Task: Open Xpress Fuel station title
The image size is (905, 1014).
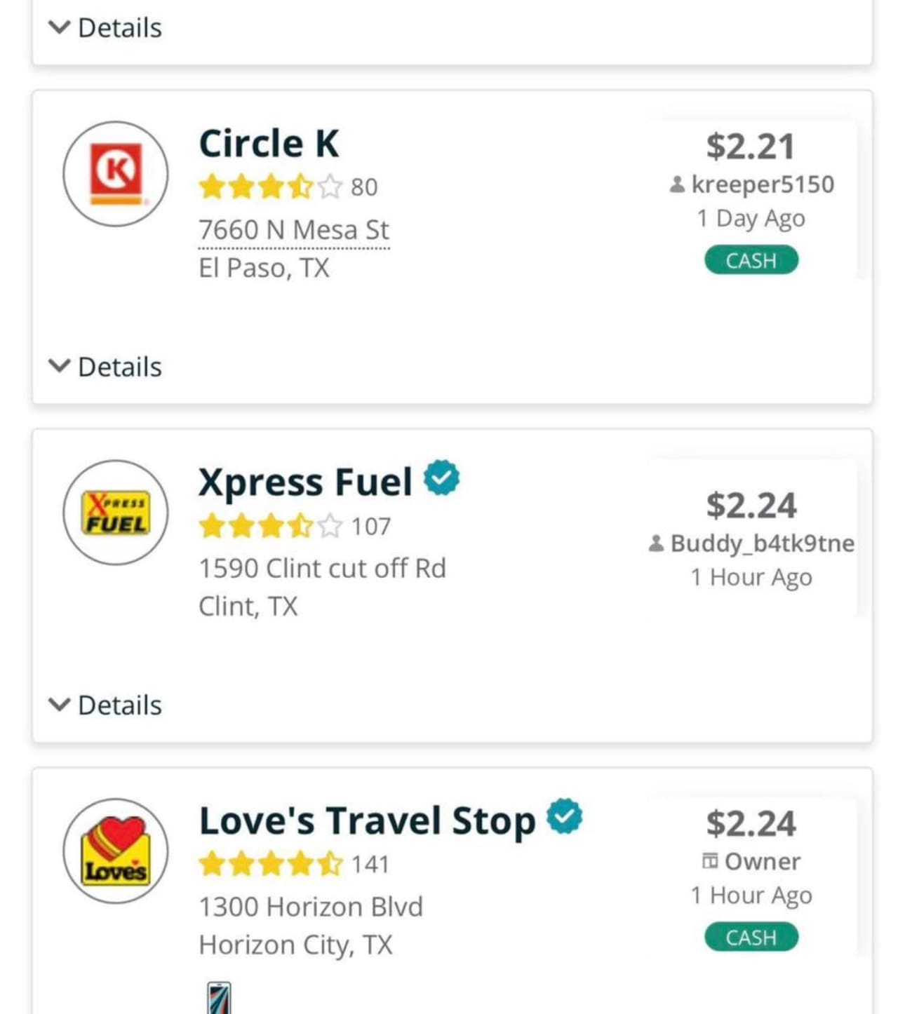Action: [305, 482]
